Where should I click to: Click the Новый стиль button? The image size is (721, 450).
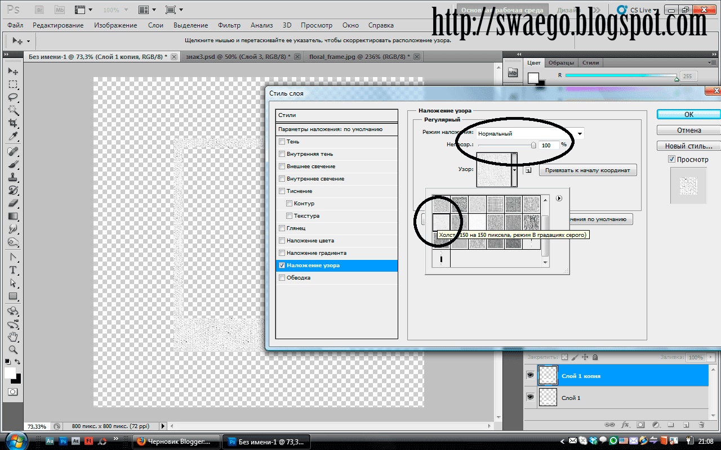[x=689, y=146]
